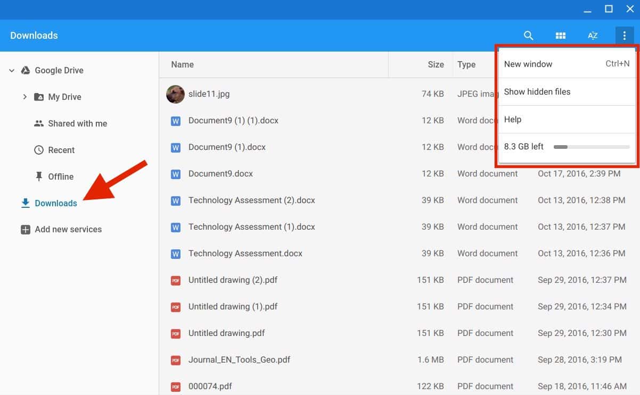This screenshot has height=395, width=640.
Task: Open the New window menu entry
Action: click(x=528, y=64)
